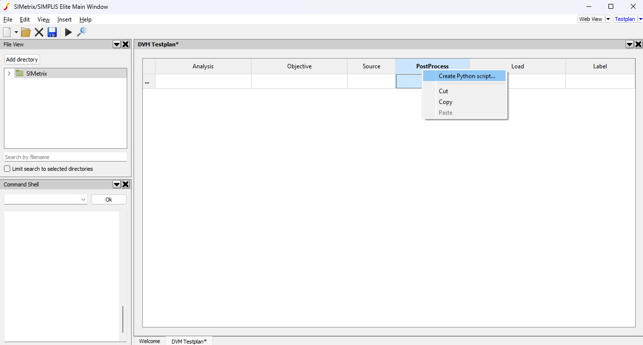The image size is (643, 345).
Task: Abort using the red X toolbar icon
Action: coord(39,32)
